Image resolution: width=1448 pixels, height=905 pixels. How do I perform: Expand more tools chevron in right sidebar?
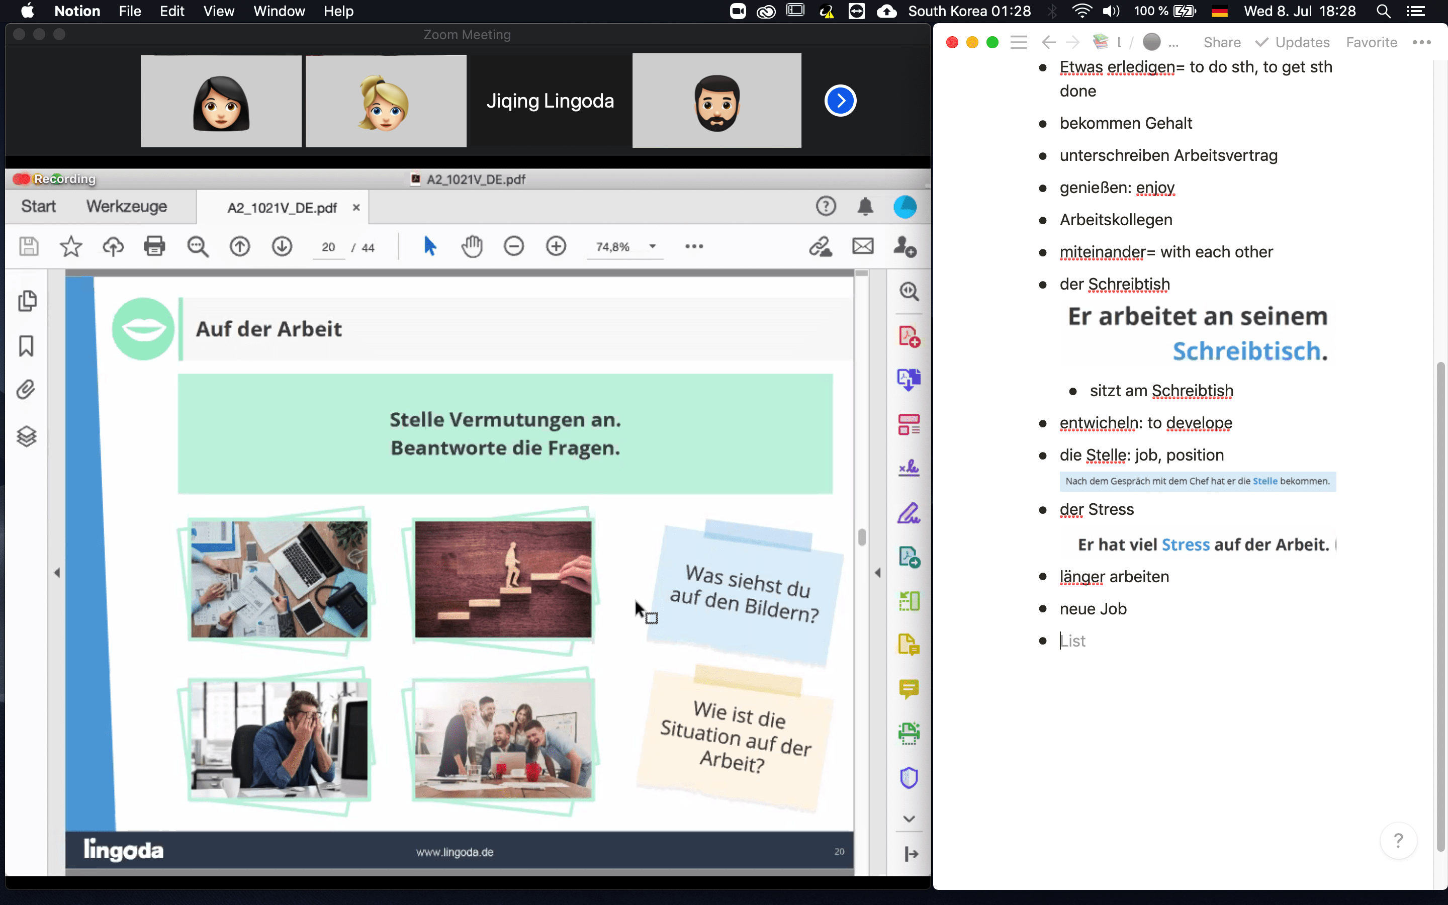tap(909, 819)
